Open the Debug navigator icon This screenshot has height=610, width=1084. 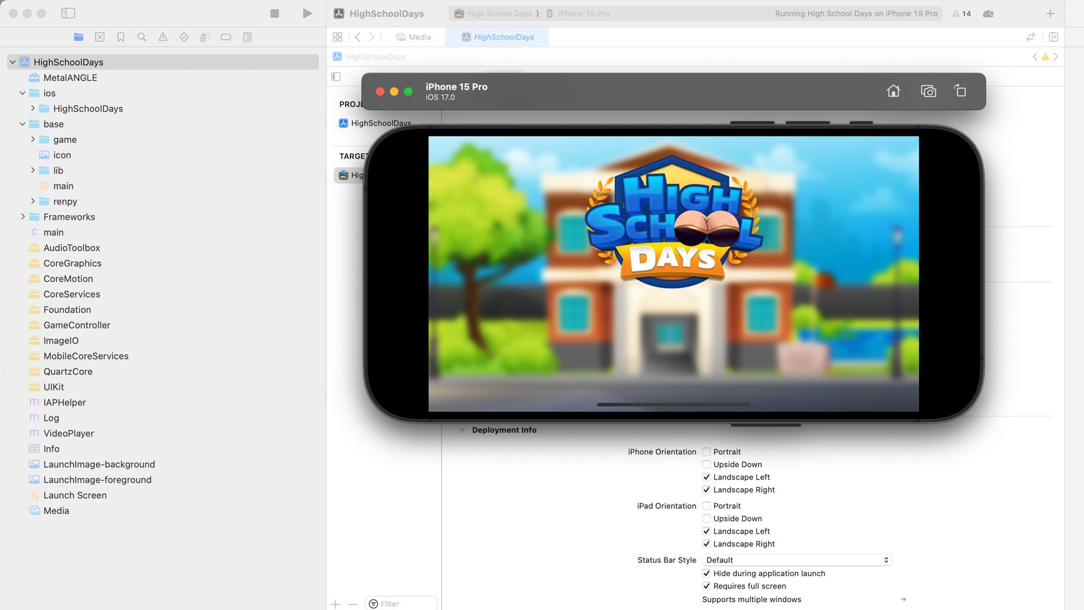[x=205, y=37]
